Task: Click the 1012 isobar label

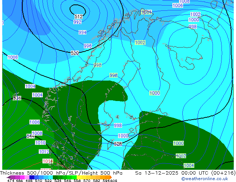Action: click(x=44, y=152)
